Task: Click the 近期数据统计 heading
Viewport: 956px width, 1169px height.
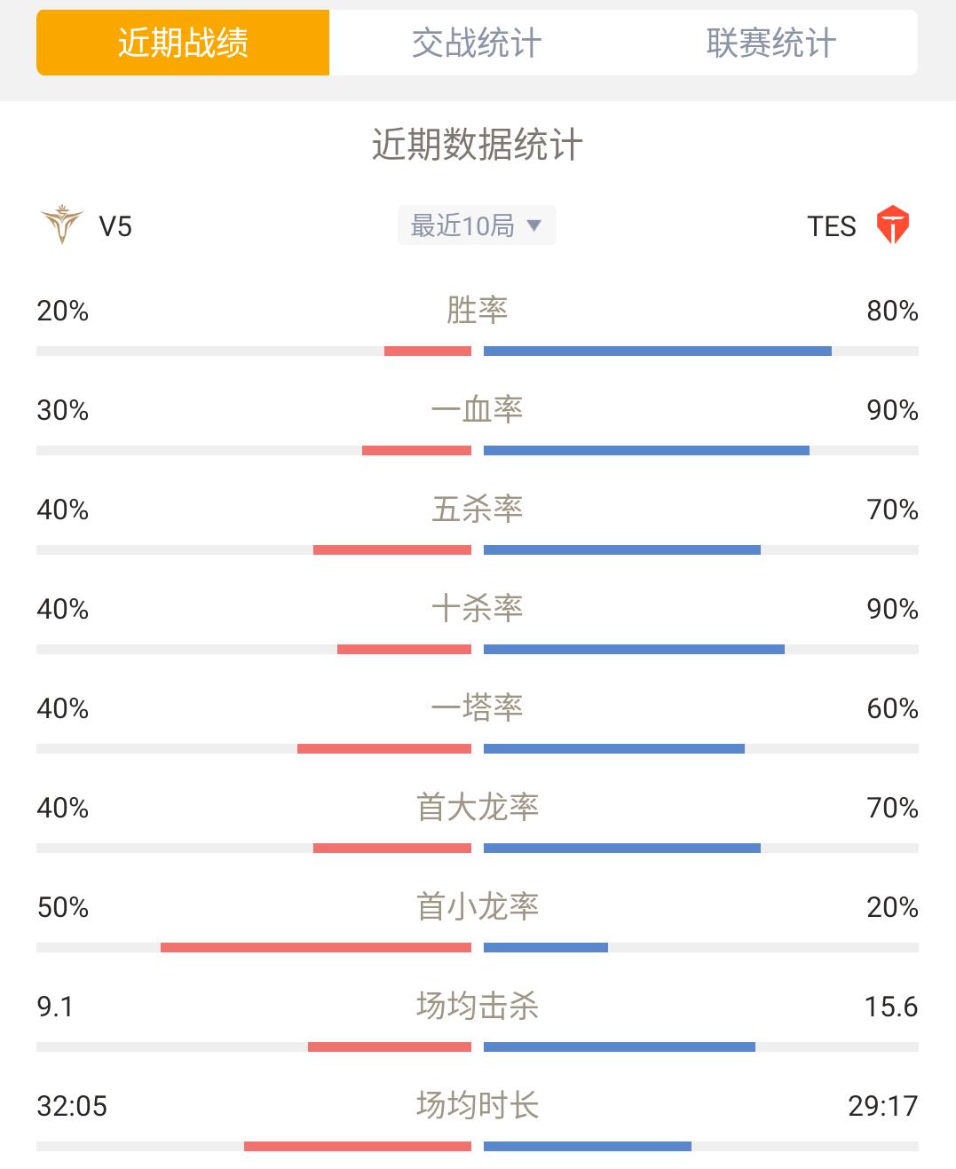Action: tap(477, 145)
